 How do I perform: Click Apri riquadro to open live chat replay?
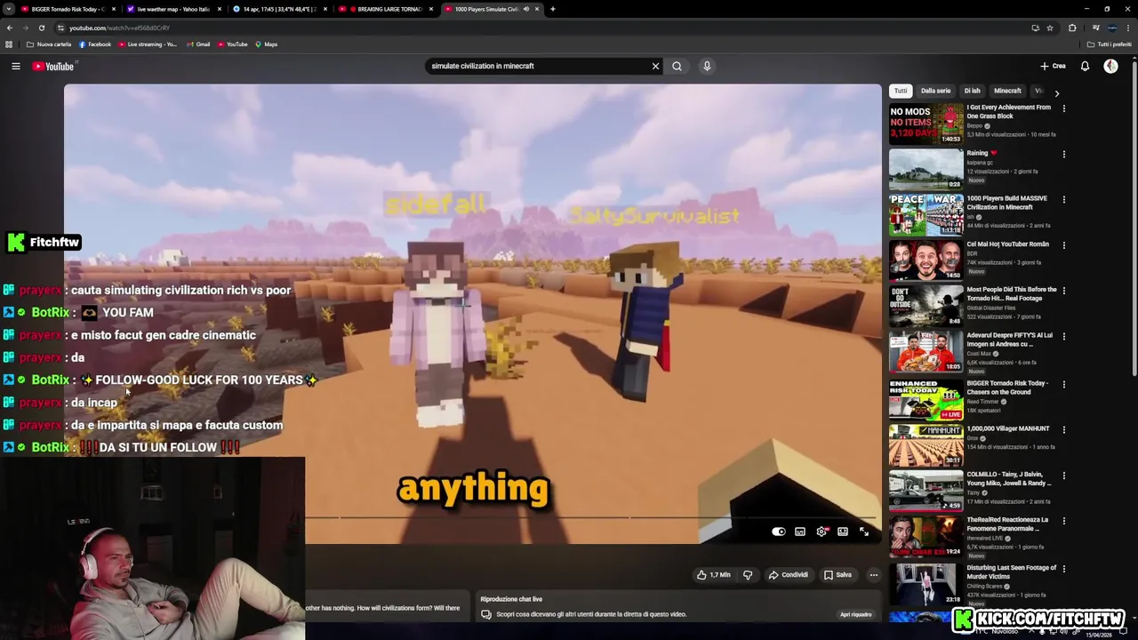855,614
